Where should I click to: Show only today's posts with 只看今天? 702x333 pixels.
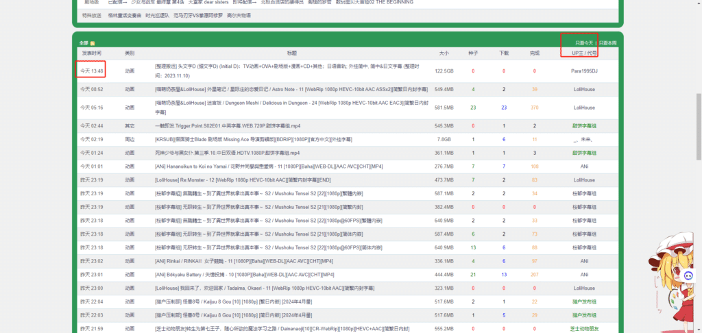pos(584,43)
